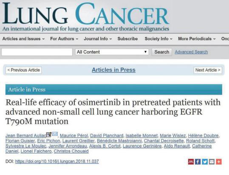Expand For Authors dropdown menu
The image size is (229, 175).
[x=64, y=39]
